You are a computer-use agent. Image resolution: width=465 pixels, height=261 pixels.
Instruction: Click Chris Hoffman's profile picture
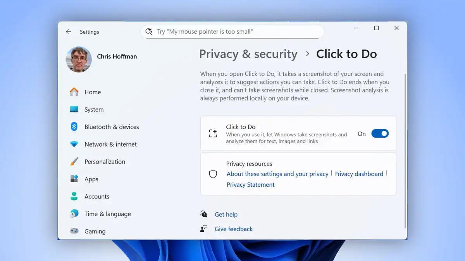pos(79,59)
